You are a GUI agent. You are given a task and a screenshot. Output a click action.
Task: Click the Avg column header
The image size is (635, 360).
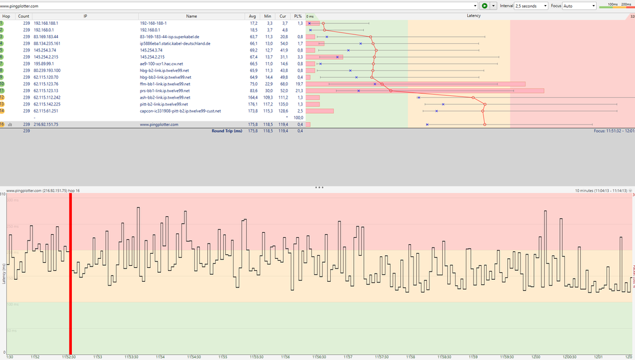(253, 16)
